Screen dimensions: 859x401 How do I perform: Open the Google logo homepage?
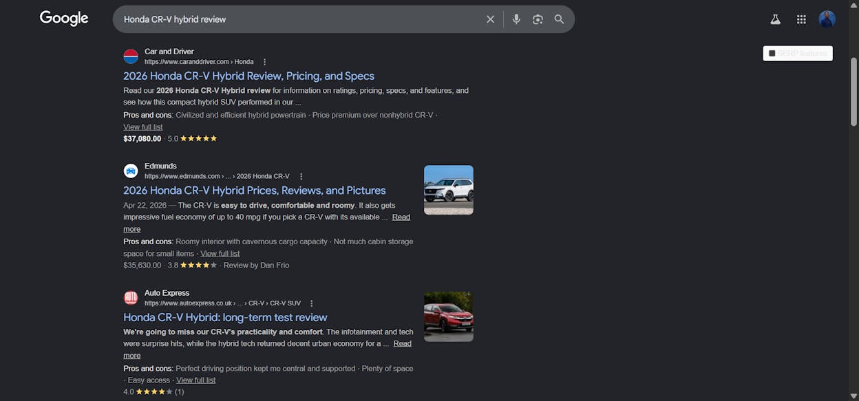click(64, 19)
